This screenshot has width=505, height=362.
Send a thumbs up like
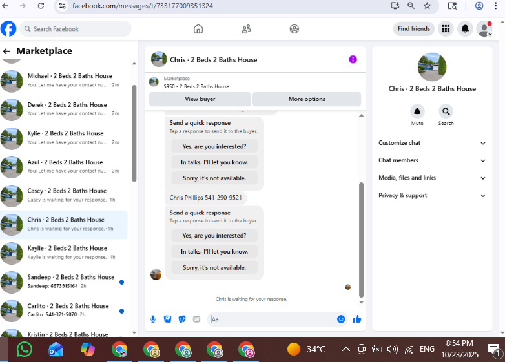pos(357,319)
